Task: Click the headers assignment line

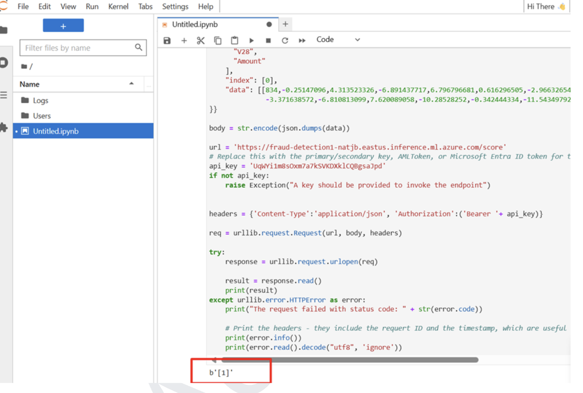Action: [x=376, y=214]
